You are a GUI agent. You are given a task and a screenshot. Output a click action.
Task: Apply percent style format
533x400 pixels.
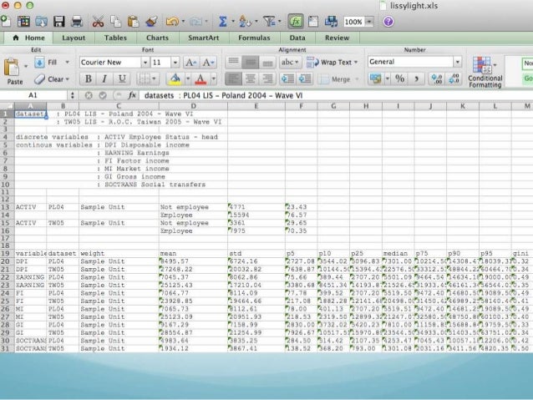[399, 78]
